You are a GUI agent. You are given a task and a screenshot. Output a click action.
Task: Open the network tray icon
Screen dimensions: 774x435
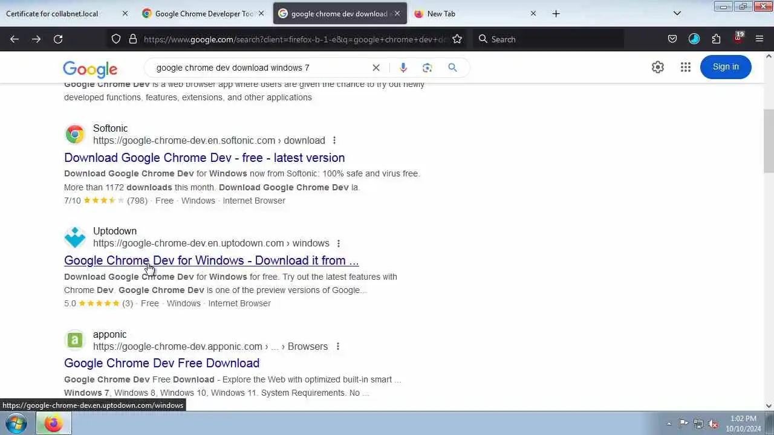point(698,424)
